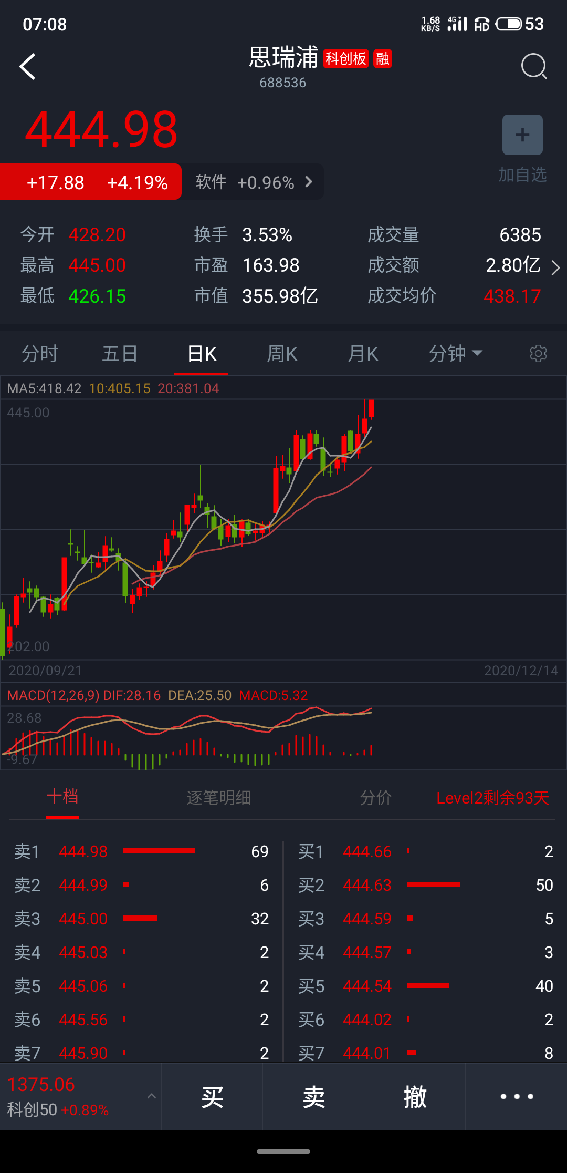This screenshot has width=567, height=1173.
Task: Tap the 2020/12/14 chart end date
Action: 521,671
